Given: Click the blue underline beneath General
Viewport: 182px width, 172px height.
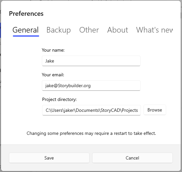Looking at the screenshot, I should tap(26, 36).
